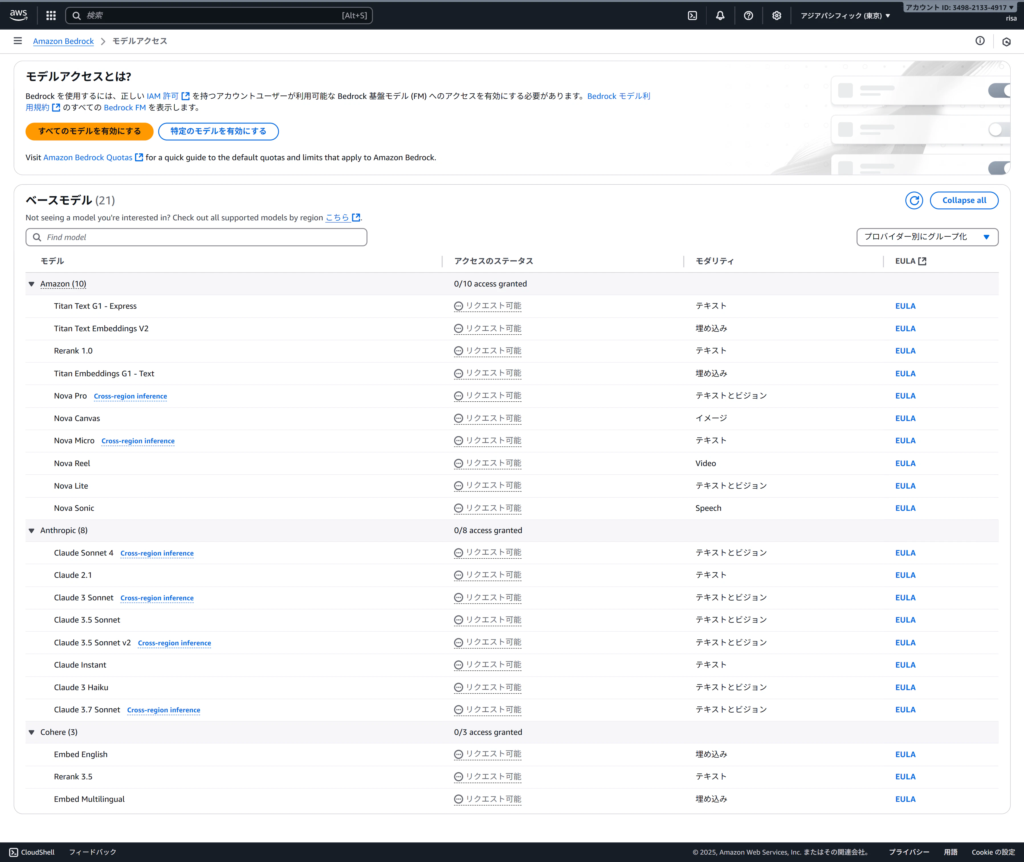Click the Collapse all button
1024x862 pixels.
coord(964,200)
